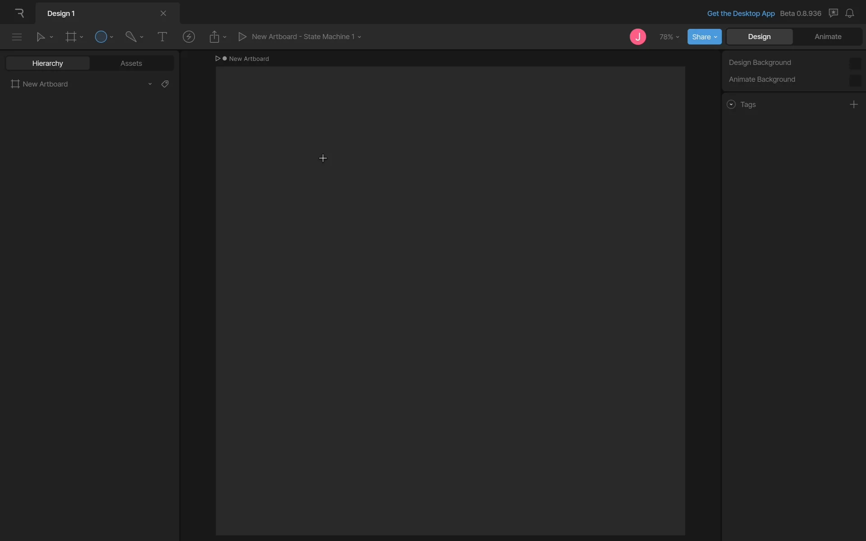Click the blue Share button

point(704,37)
